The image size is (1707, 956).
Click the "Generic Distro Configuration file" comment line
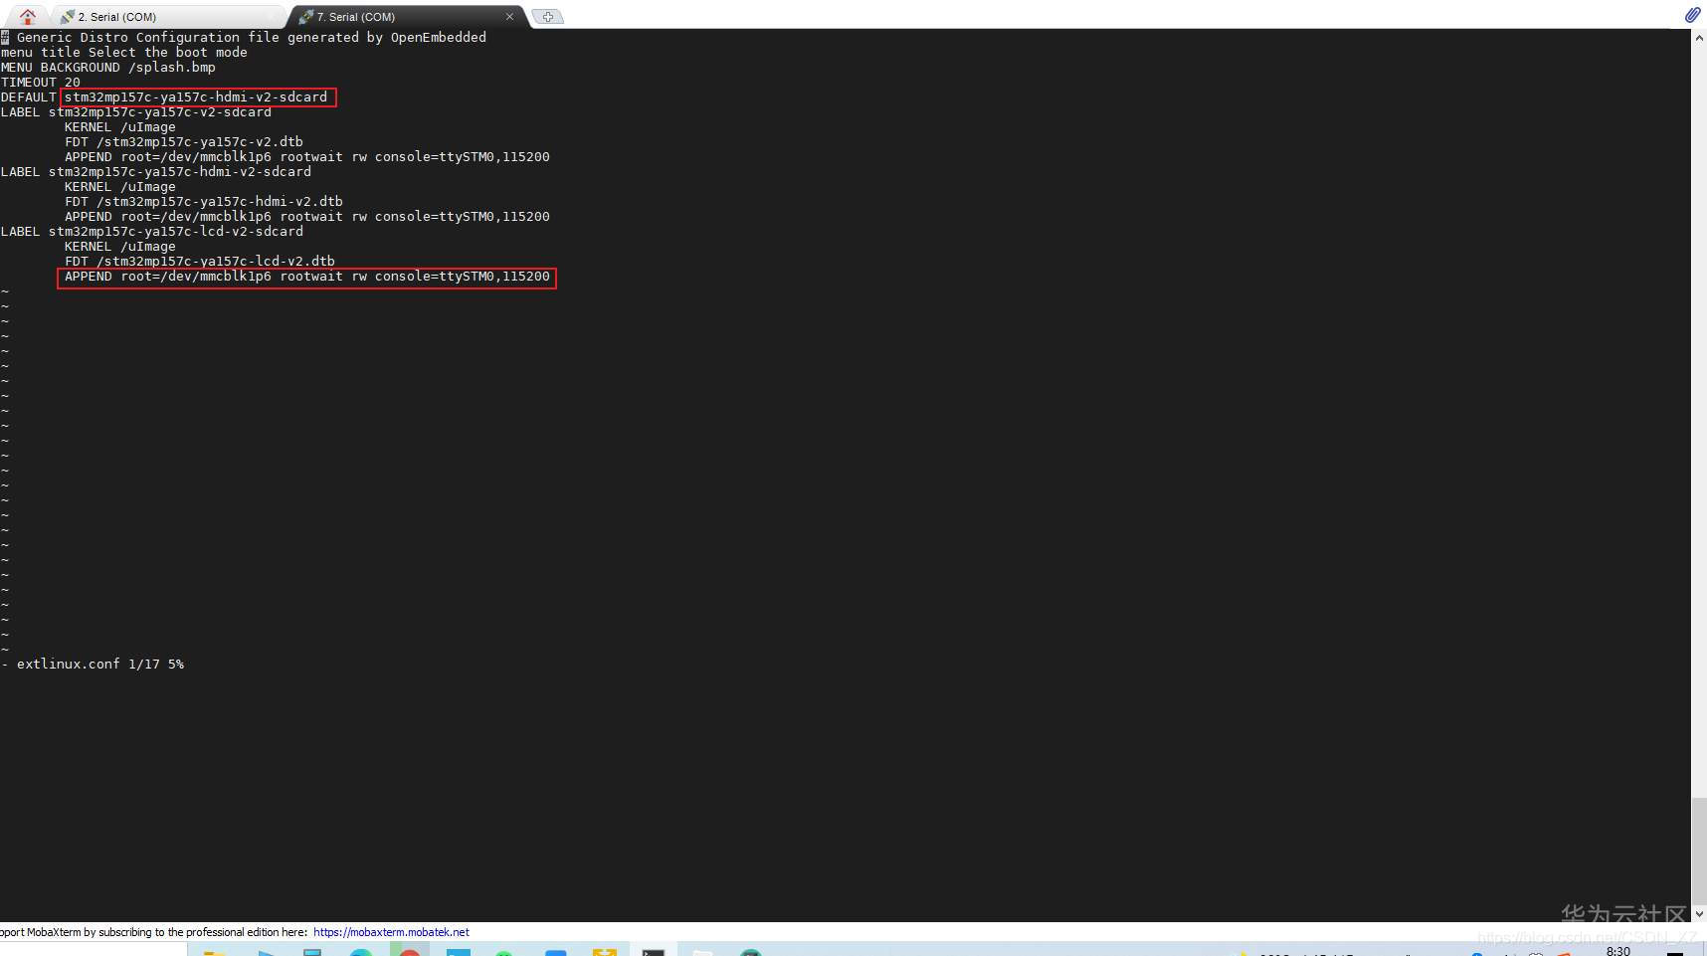click(244, 37)
